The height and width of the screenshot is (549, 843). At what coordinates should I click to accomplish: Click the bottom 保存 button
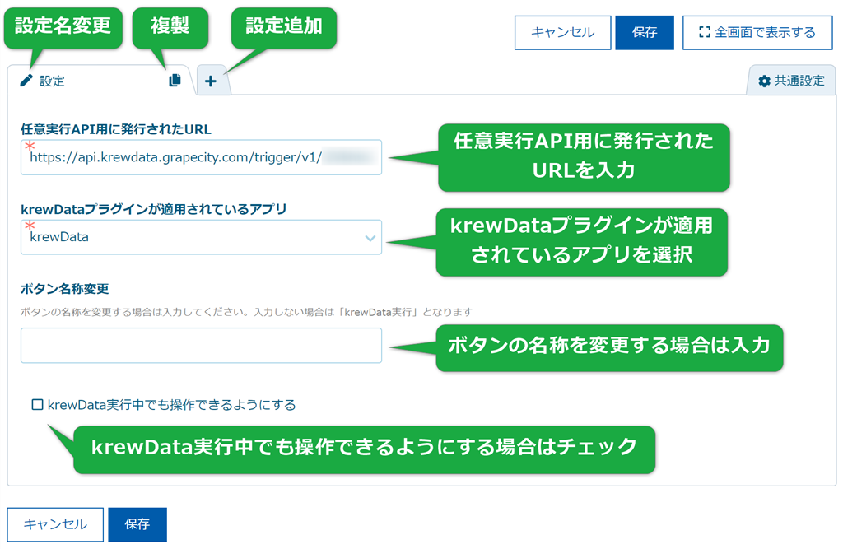tap(137, 524)
